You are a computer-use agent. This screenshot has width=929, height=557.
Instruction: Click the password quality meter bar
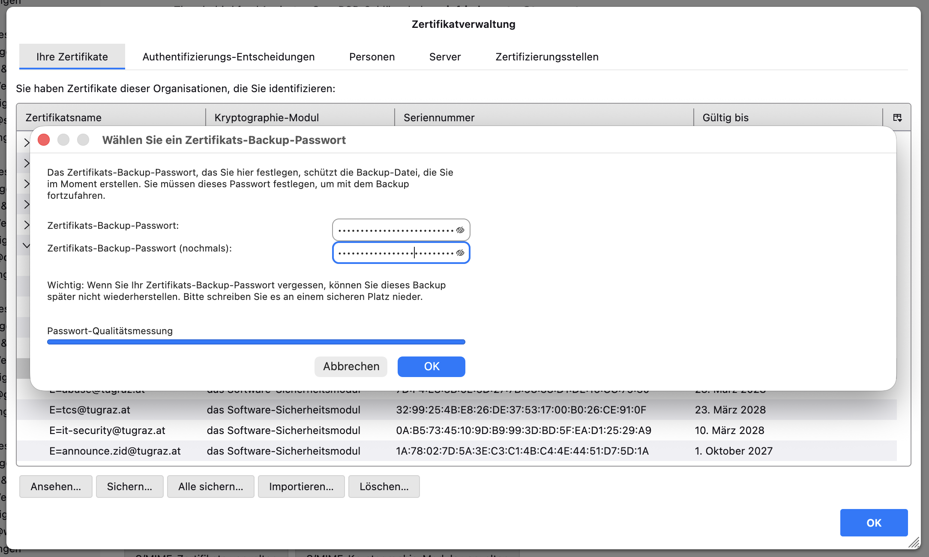pos(256,342)
